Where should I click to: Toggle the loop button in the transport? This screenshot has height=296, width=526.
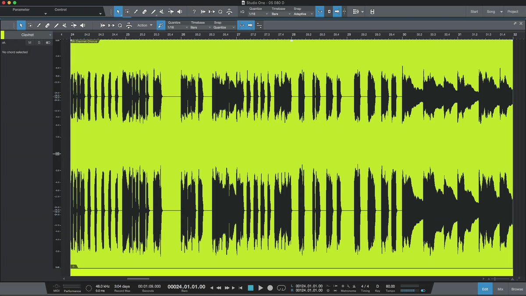pyautogui.click(x=281, y=288)
